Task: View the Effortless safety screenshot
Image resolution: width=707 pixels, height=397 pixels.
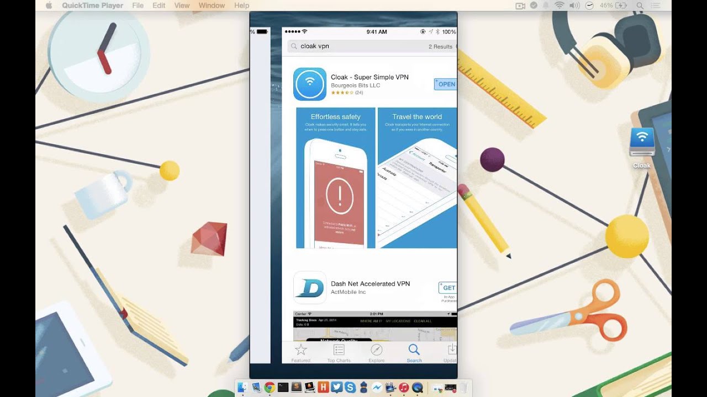Action: tap(336, 178)
